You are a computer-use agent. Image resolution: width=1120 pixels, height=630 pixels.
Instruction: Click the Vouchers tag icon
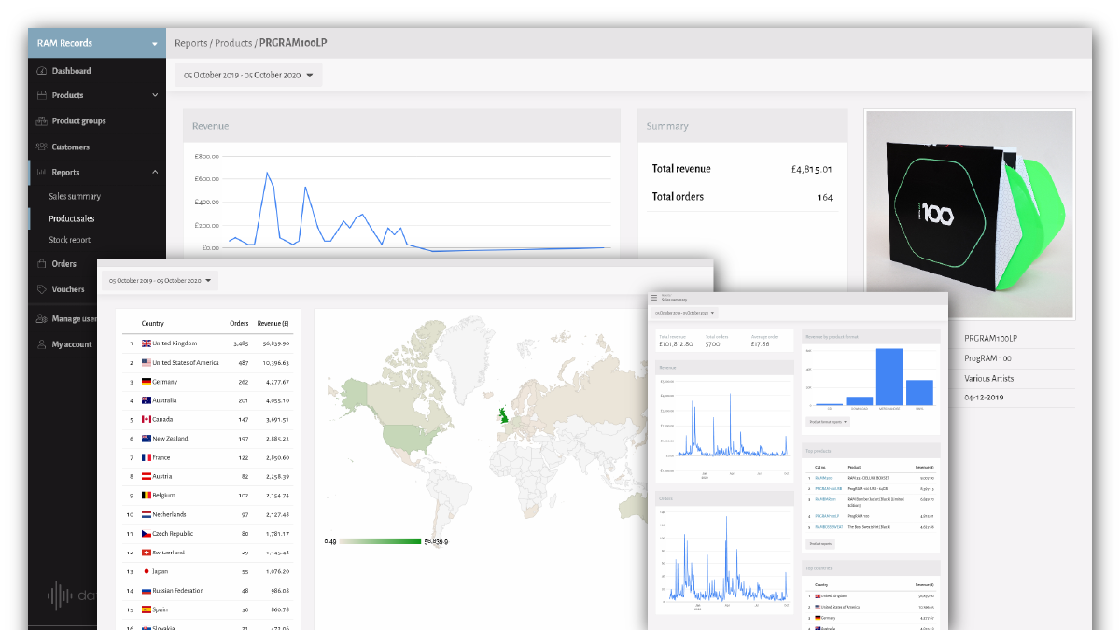coord(40,288)
